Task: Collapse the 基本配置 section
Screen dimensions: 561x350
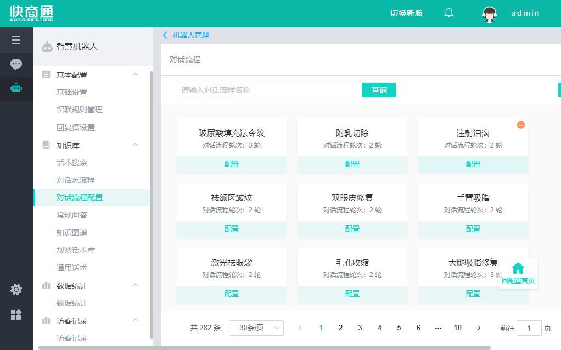Action: (x=136, y=75)
